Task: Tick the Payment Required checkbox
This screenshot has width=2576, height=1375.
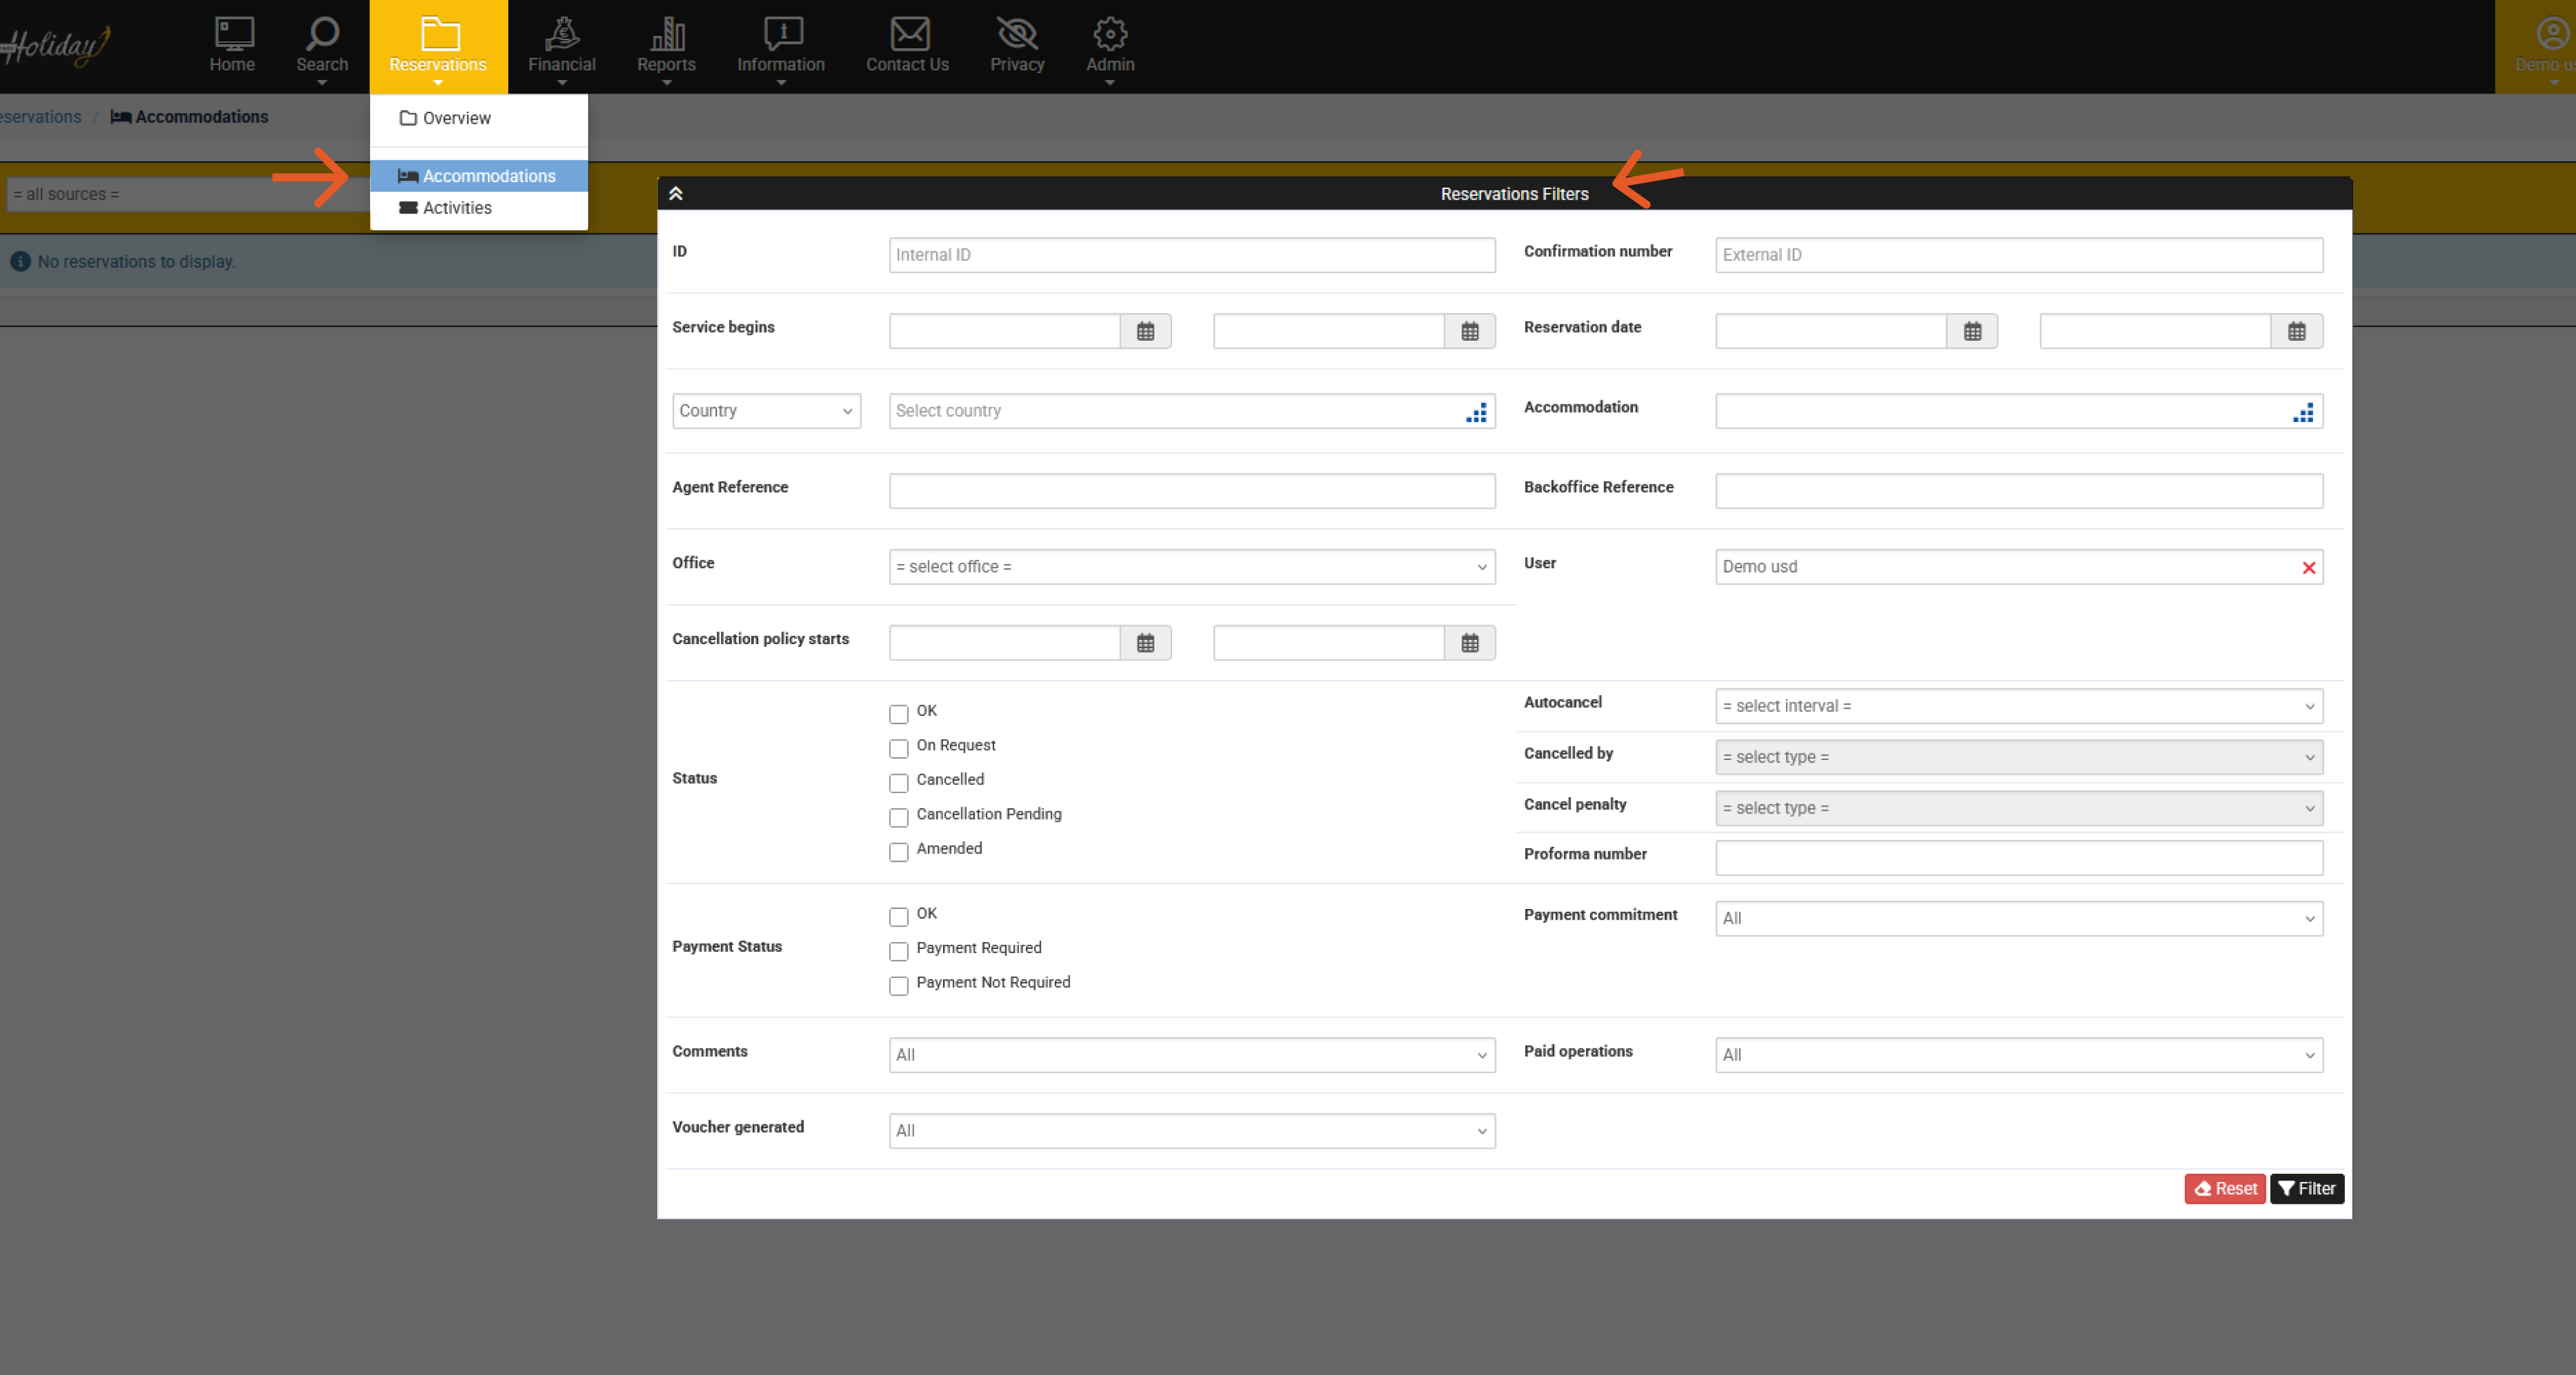Action: point(898,951)
